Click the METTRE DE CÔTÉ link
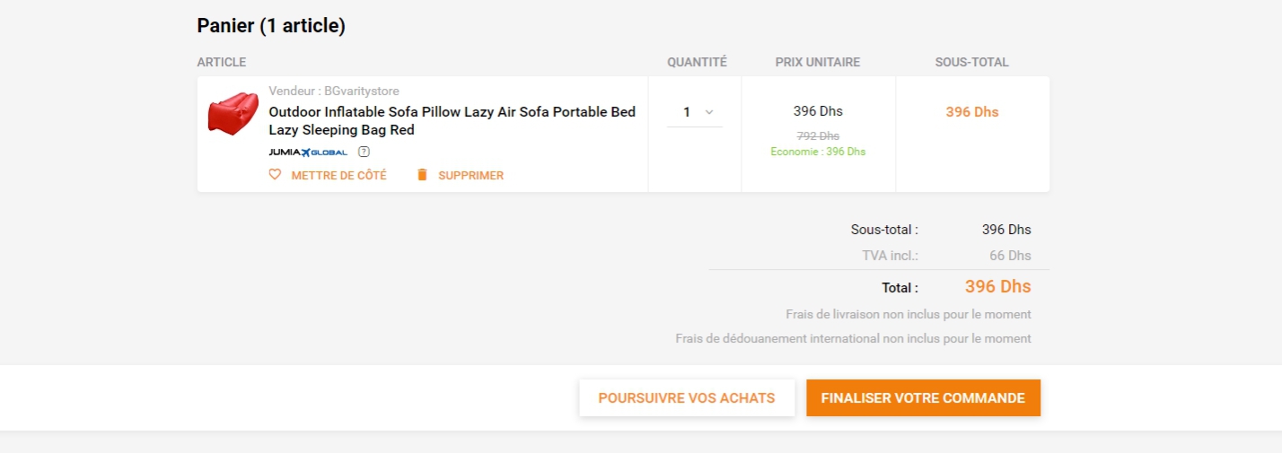The image size is (1282, 453). [x=338, y=176]
